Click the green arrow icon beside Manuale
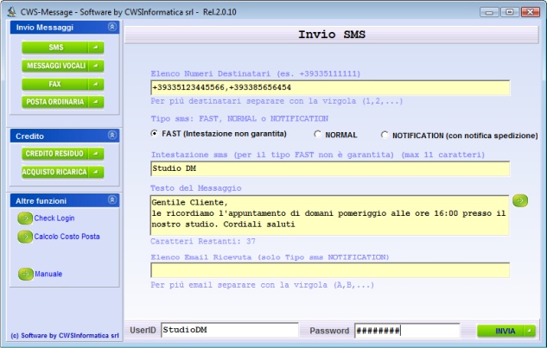 [25, 274]
